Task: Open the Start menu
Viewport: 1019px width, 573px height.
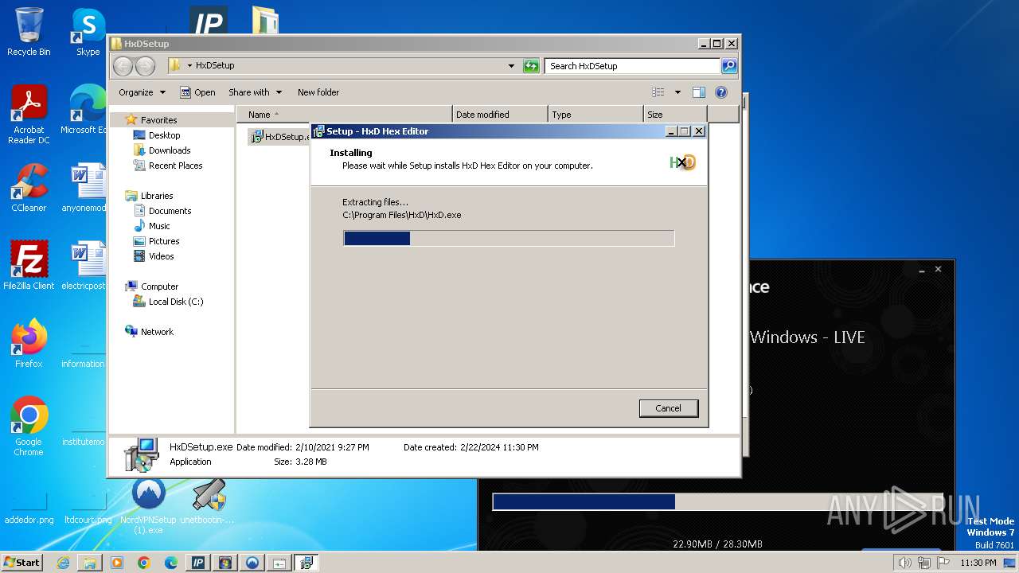Action: point(21,562)
